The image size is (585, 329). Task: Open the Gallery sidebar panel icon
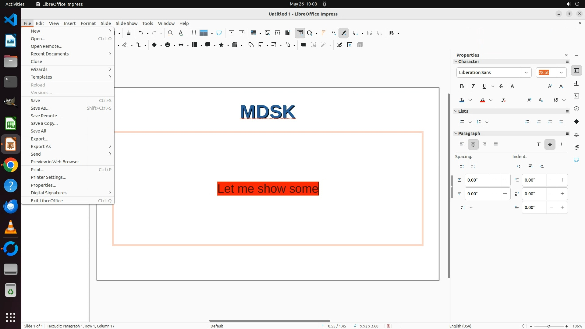tap(576, 96)
